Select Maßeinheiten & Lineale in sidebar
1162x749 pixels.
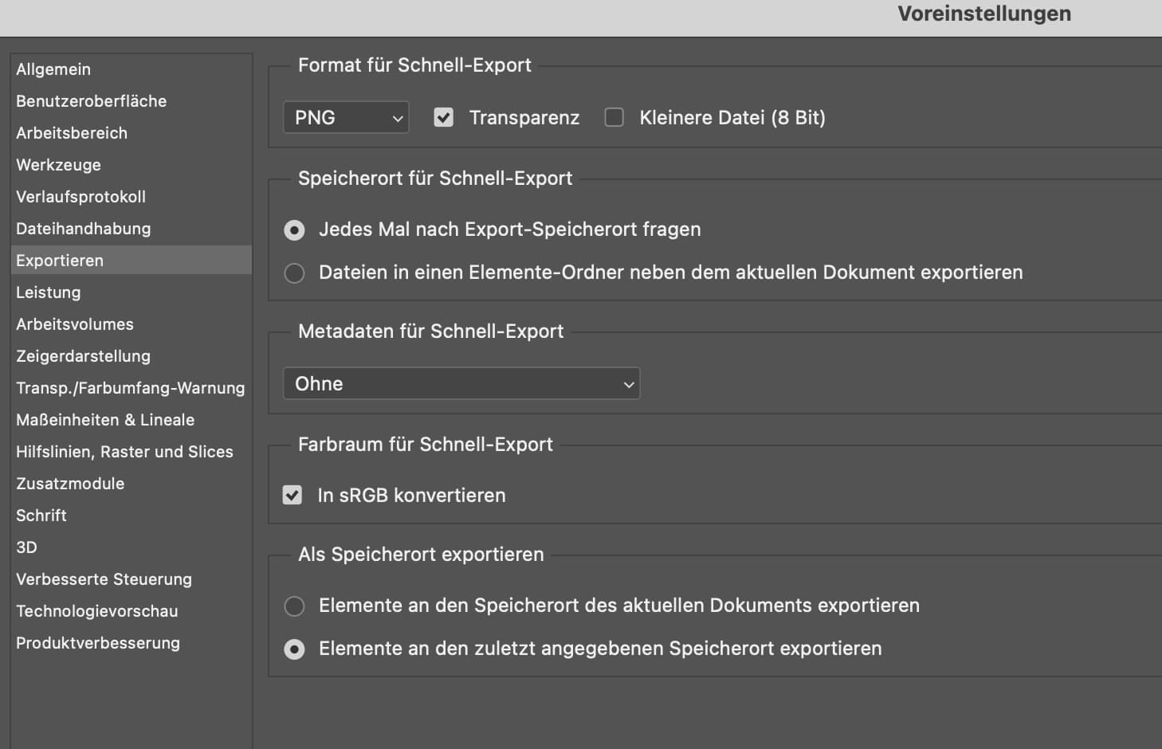pos(105,420)
